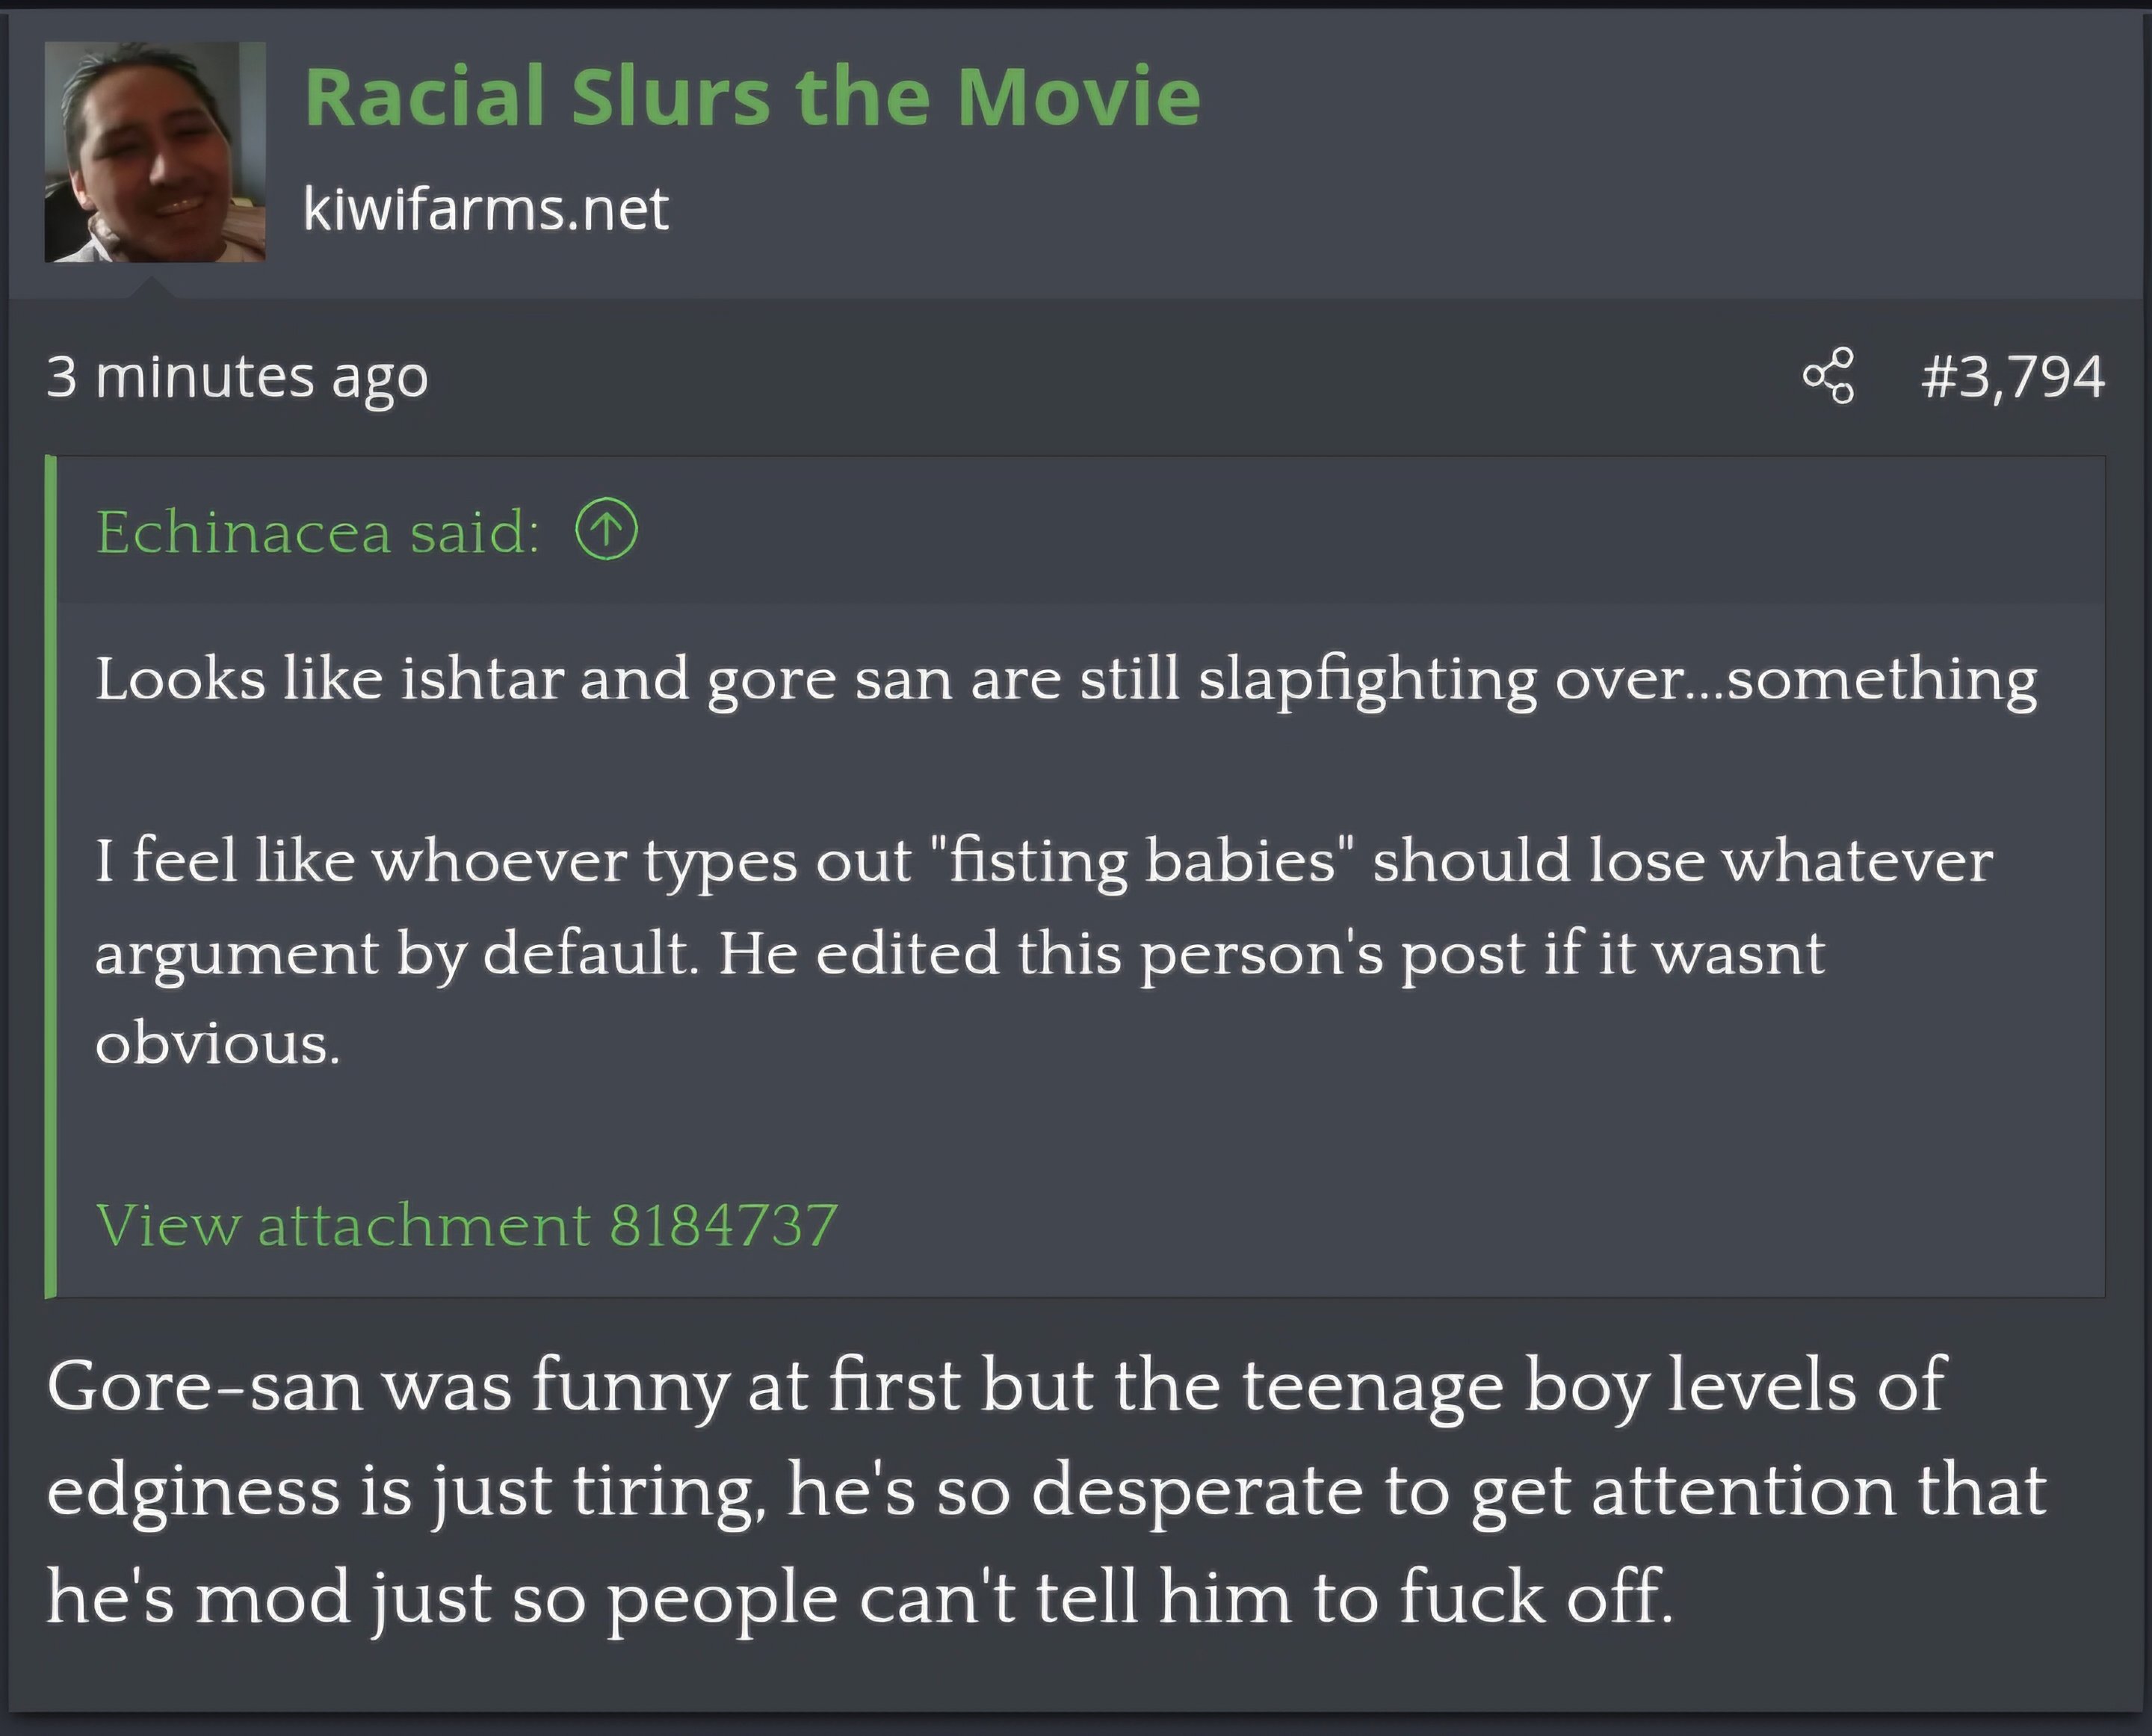Click the quoted line mentioning ishtar and gore san
The width and height of the screenshot is (2152, 1736).
(1066, 680)
